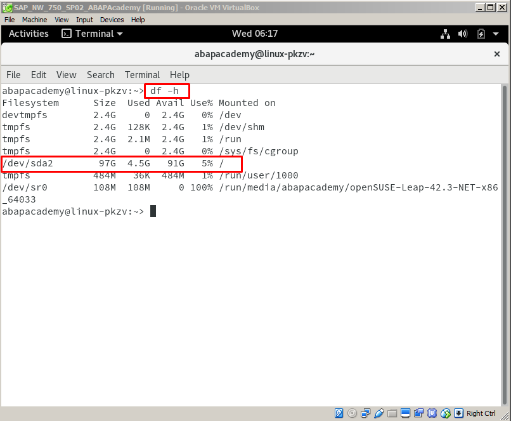Open the volume speaker icon in top bar
The image size is (511, 421).
463,34
